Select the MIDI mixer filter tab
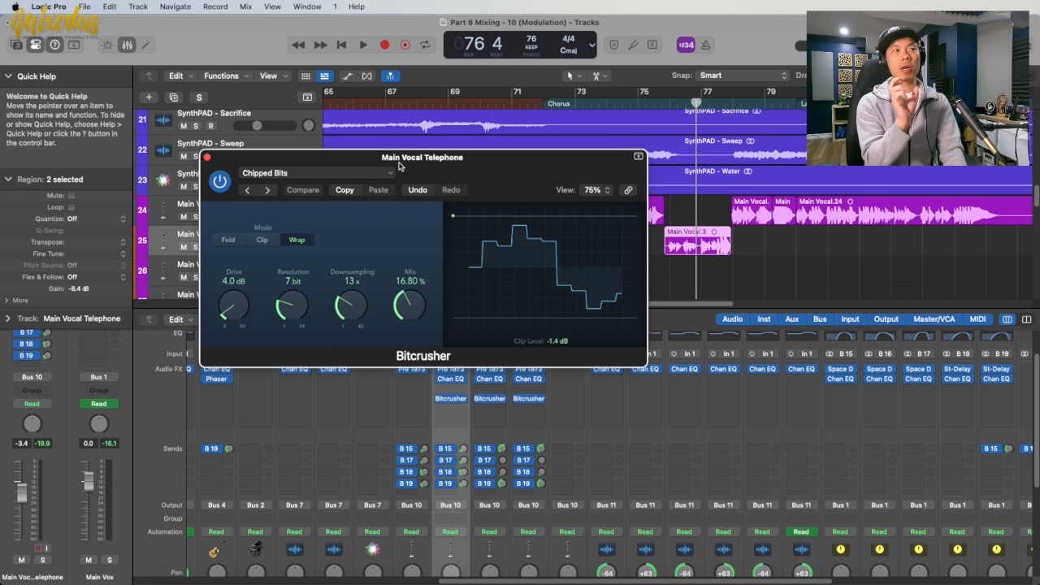1040x585 pixels. 978,319
